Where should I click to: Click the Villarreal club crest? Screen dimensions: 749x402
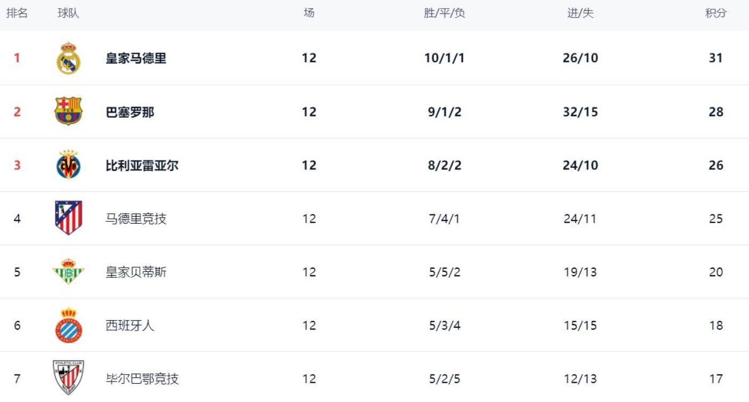(68, 165)
